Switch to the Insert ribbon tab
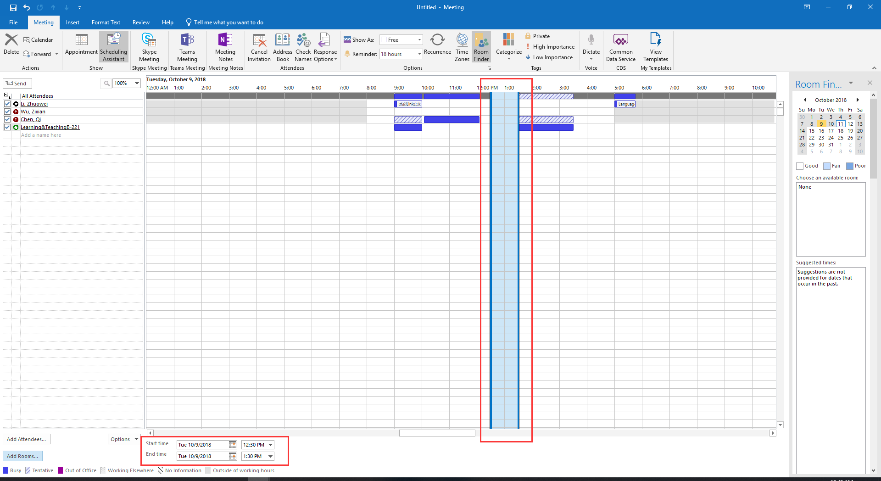Image resolution: width=881 pixels, height=481 pixels. pyautogui.click(x=72, y=22)
